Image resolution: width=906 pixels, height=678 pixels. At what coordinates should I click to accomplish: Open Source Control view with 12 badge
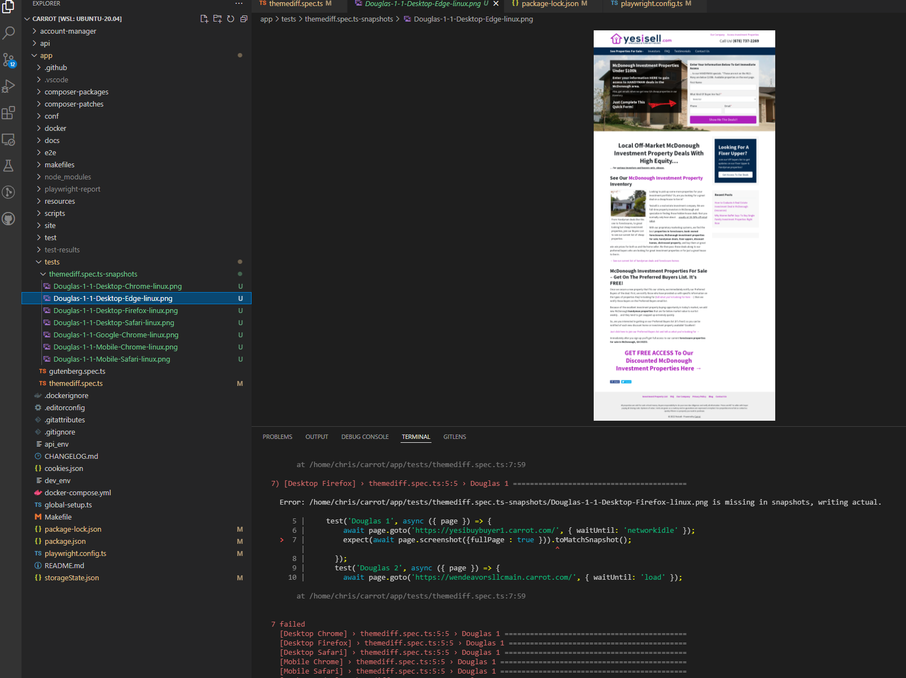click(8, 60)
